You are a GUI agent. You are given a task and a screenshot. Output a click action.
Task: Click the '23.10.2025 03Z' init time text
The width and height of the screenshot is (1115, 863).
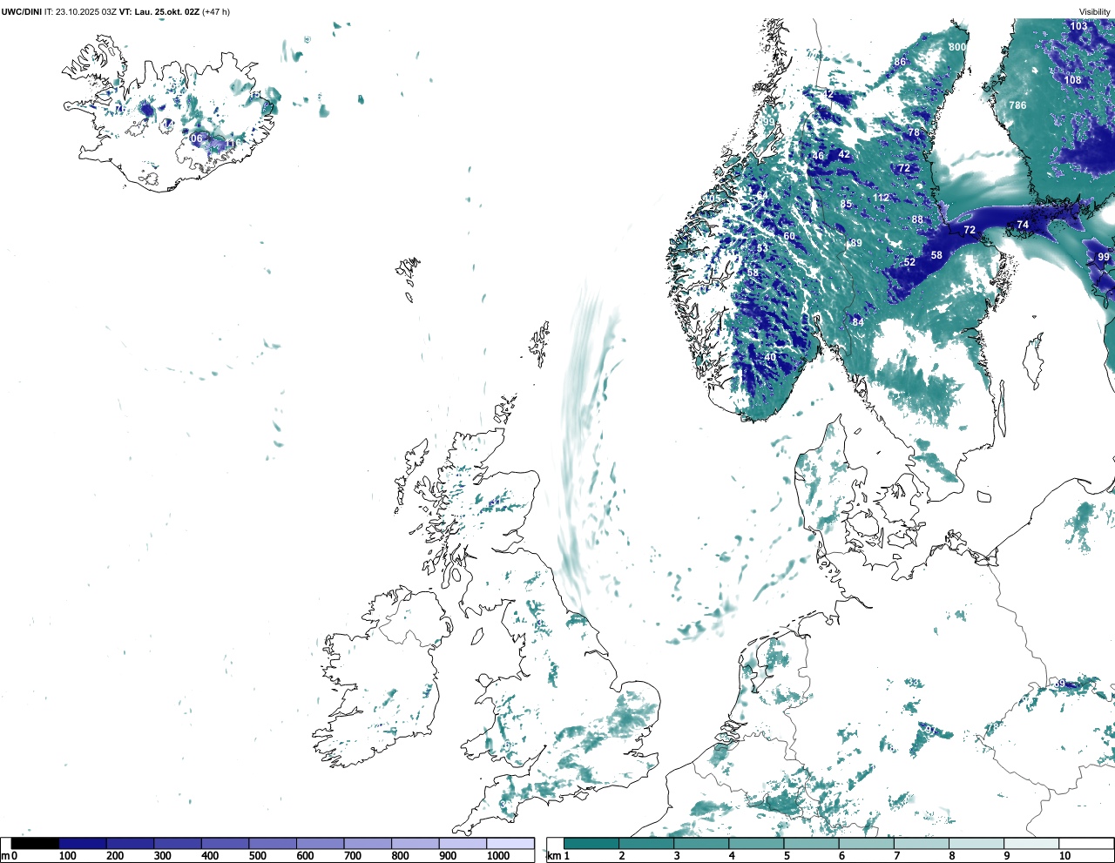pyautogui.click(x=85, y=12)
